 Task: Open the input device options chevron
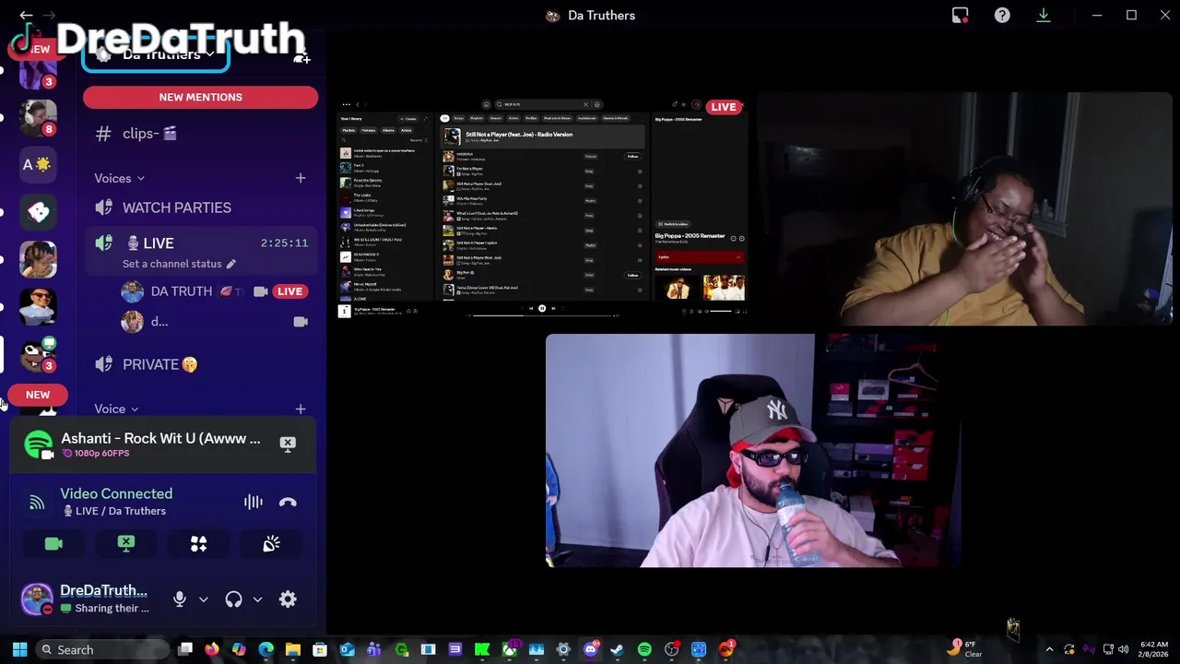tap(204, 599)
